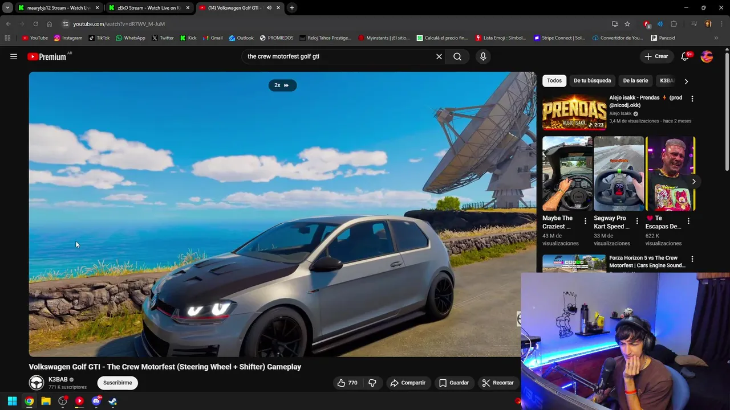Viewport: 730px width, 410px height.
Task: Click the page vertical scrollbar
Action: pyautogui.click(x=727, y=111)
